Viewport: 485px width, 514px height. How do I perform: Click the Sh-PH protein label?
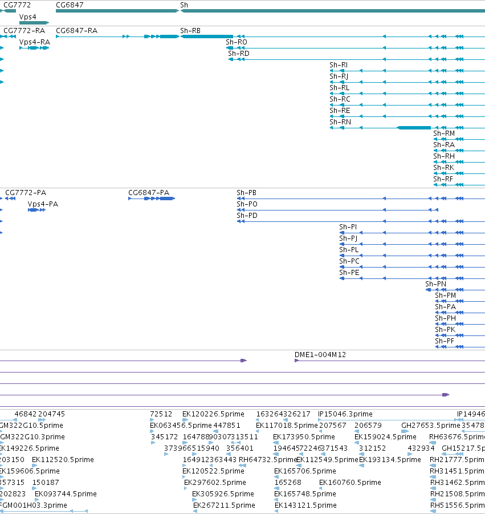445,318
